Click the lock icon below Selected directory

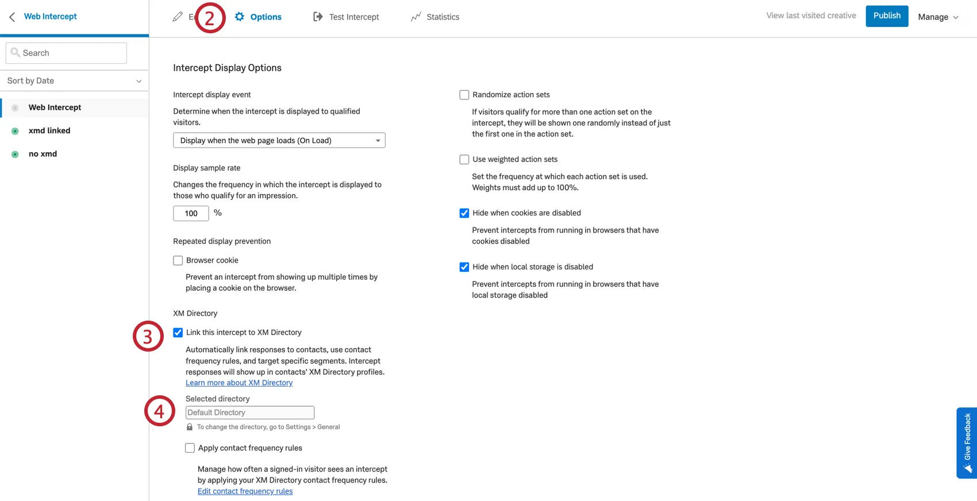pyautogui.click(x=190, y=427)
